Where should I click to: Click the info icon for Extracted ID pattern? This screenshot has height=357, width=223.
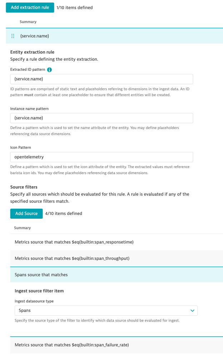pyautogui.click(x=49, y=70)
